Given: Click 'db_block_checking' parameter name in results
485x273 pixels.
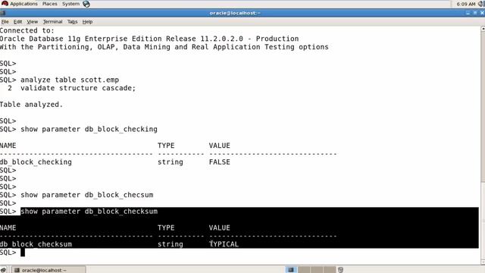Looking at the screenshot, I should click(x=36, y=162).
